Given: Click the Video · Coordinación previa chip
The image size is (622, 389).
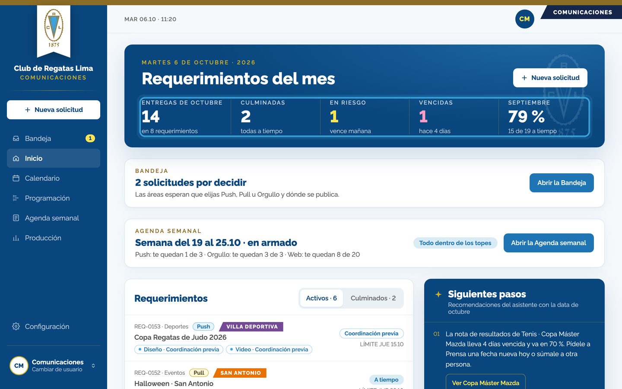Looking at the screenshot, I should coord(269,350).
